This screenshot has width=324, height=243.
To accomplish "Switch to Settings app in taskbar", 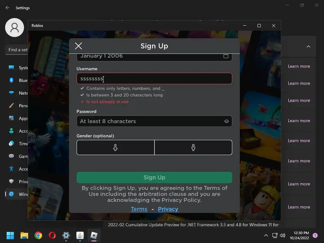I will 66,235.
